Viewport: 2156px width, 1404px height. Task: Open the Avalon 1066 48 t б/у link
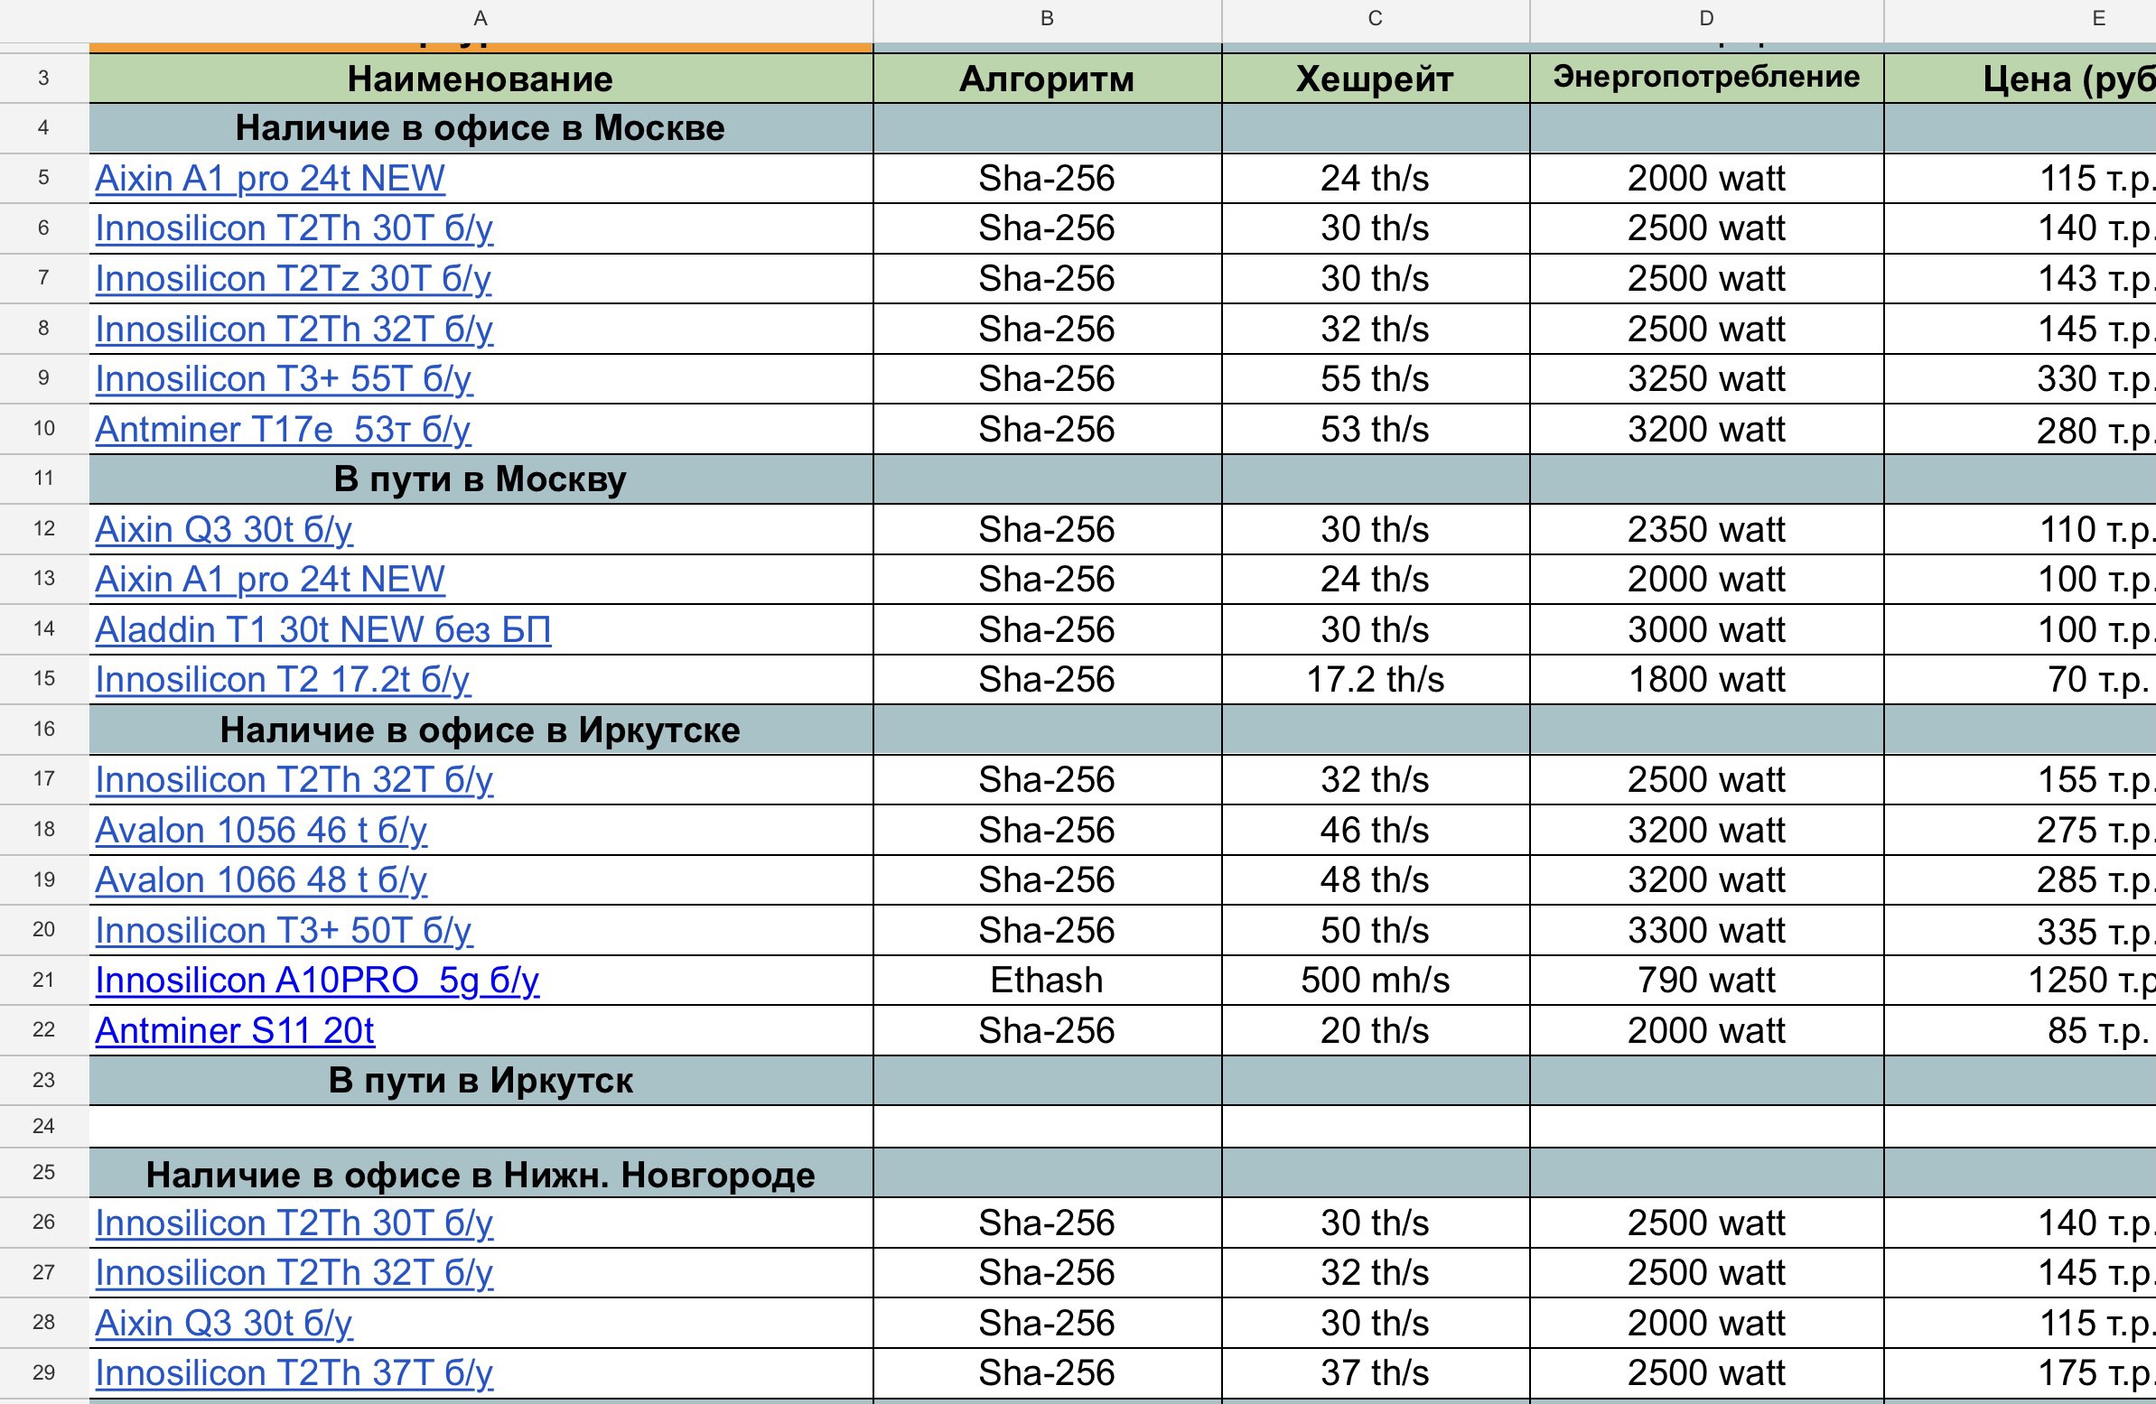(x=261, y=880)
